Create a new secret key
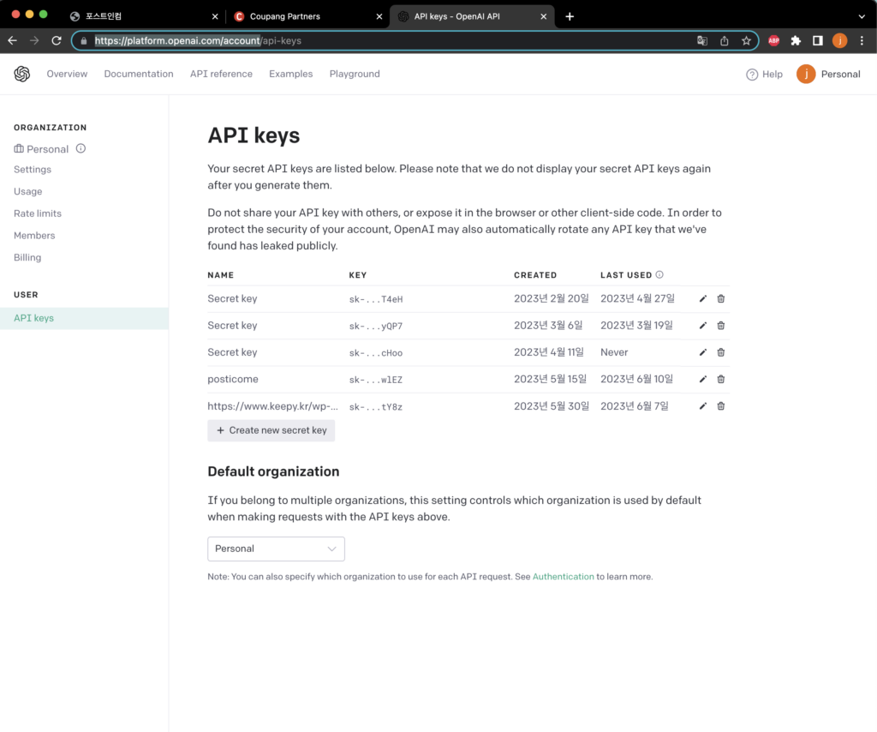Screen dimensions: 877x732 coord(271,430)
